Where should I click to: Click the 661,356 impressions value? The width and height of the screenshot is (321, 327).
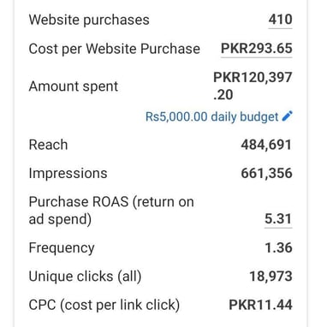(266, 173)
